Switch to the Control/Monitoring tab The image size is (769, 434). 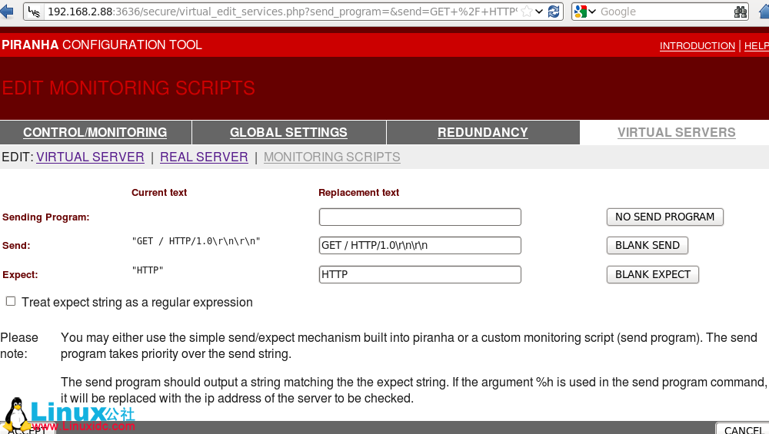coord(95,132)
